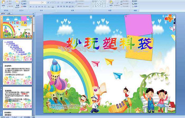Select the Triangle shape in gallery
The height and width of the screenshot is (118, 185).
(96, 4)
